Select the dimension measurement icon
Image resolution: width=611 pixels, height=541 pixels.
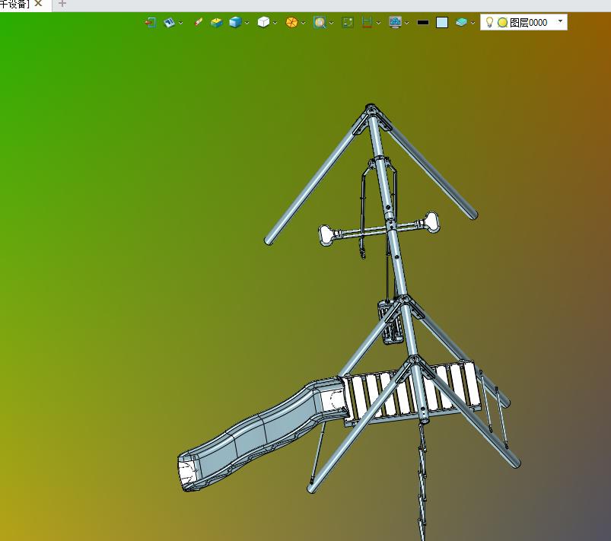367,22
